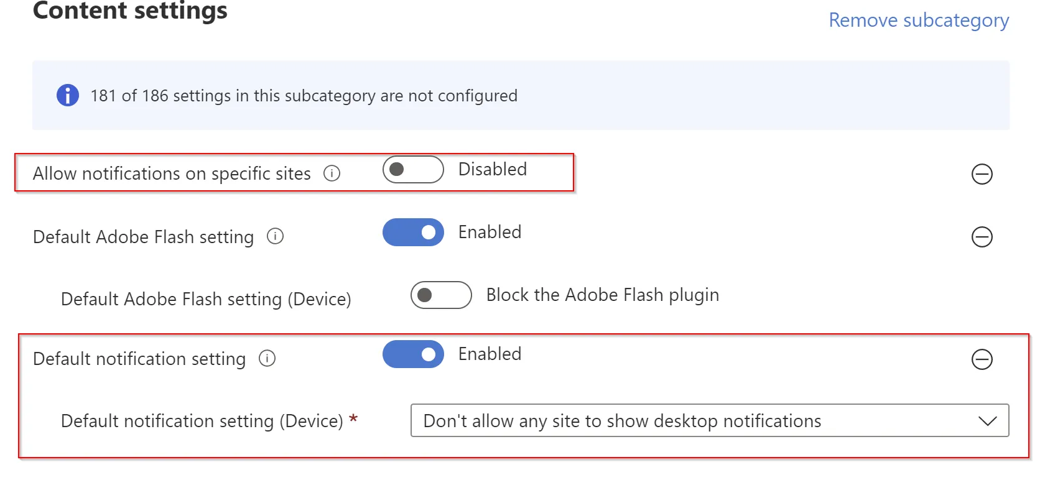Click the blue info icon in the banner
Screen dimensions: 1045x480
[68, 95]
